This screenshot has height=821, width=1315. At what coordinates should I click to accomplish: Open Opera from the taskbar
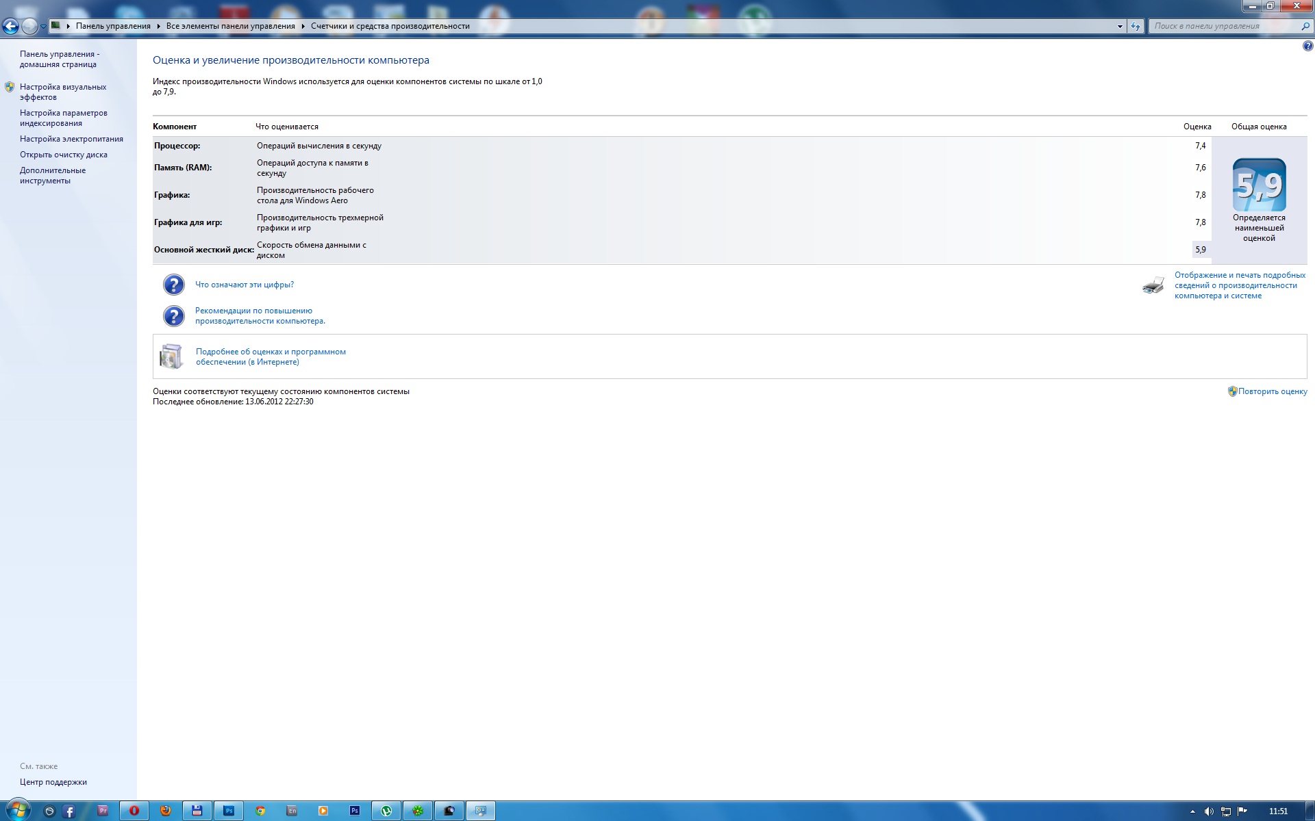pos(134,811)
